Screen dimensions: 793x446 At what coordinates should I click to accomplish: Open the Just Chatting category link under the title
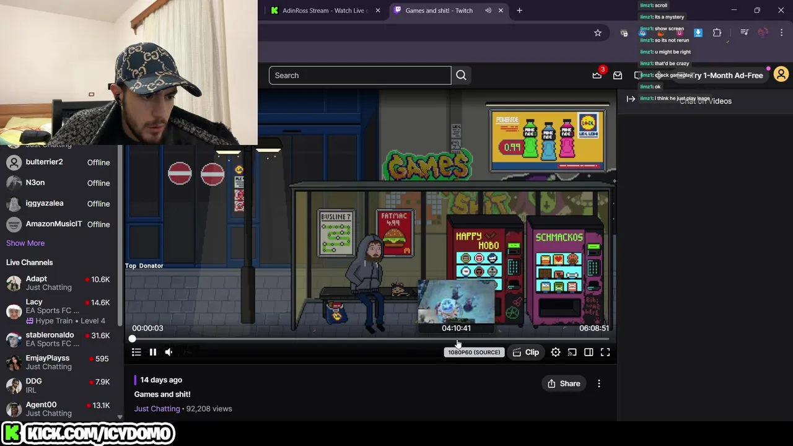click(x=157, y=409)
